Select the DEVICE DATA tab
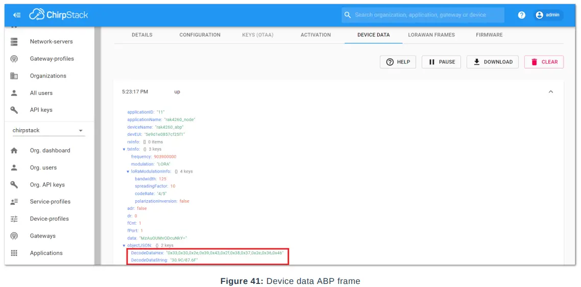Screen dimensions: 581x287 point(374,35)
